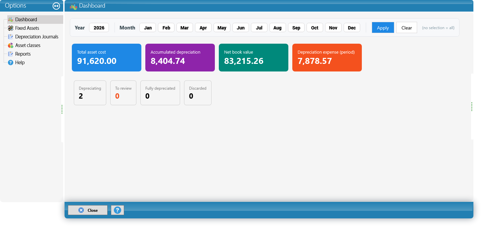Open Help from the options tree
481x226 pixels.
click(20, 63)
